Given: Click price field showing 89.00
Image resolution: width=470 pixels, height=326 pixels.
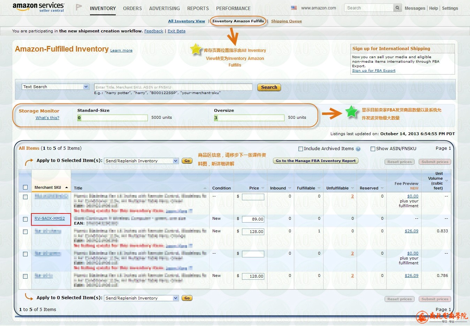Looking at the screenshot, I should point(253,219).
